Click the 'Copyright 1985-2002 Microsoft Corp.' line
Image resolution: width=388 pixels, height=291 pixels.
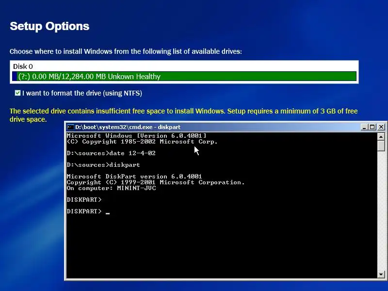pyautogui.click(x=142, y=142)
